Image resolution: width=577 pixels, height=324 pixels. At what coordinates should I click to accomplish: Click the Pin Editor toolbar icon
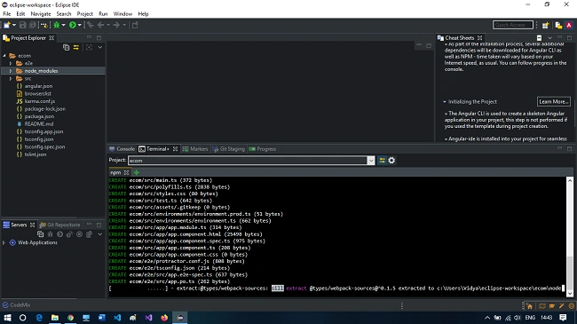point(135,25)
